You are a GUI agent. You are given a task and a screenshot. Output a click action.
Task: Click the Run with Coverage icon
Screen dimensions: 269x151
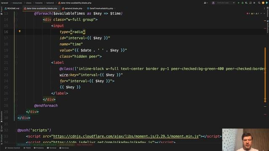[x=246, y=3]
